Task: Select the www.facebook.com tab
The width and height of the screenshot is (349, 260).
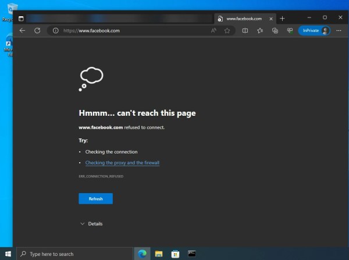Action: 244,19
